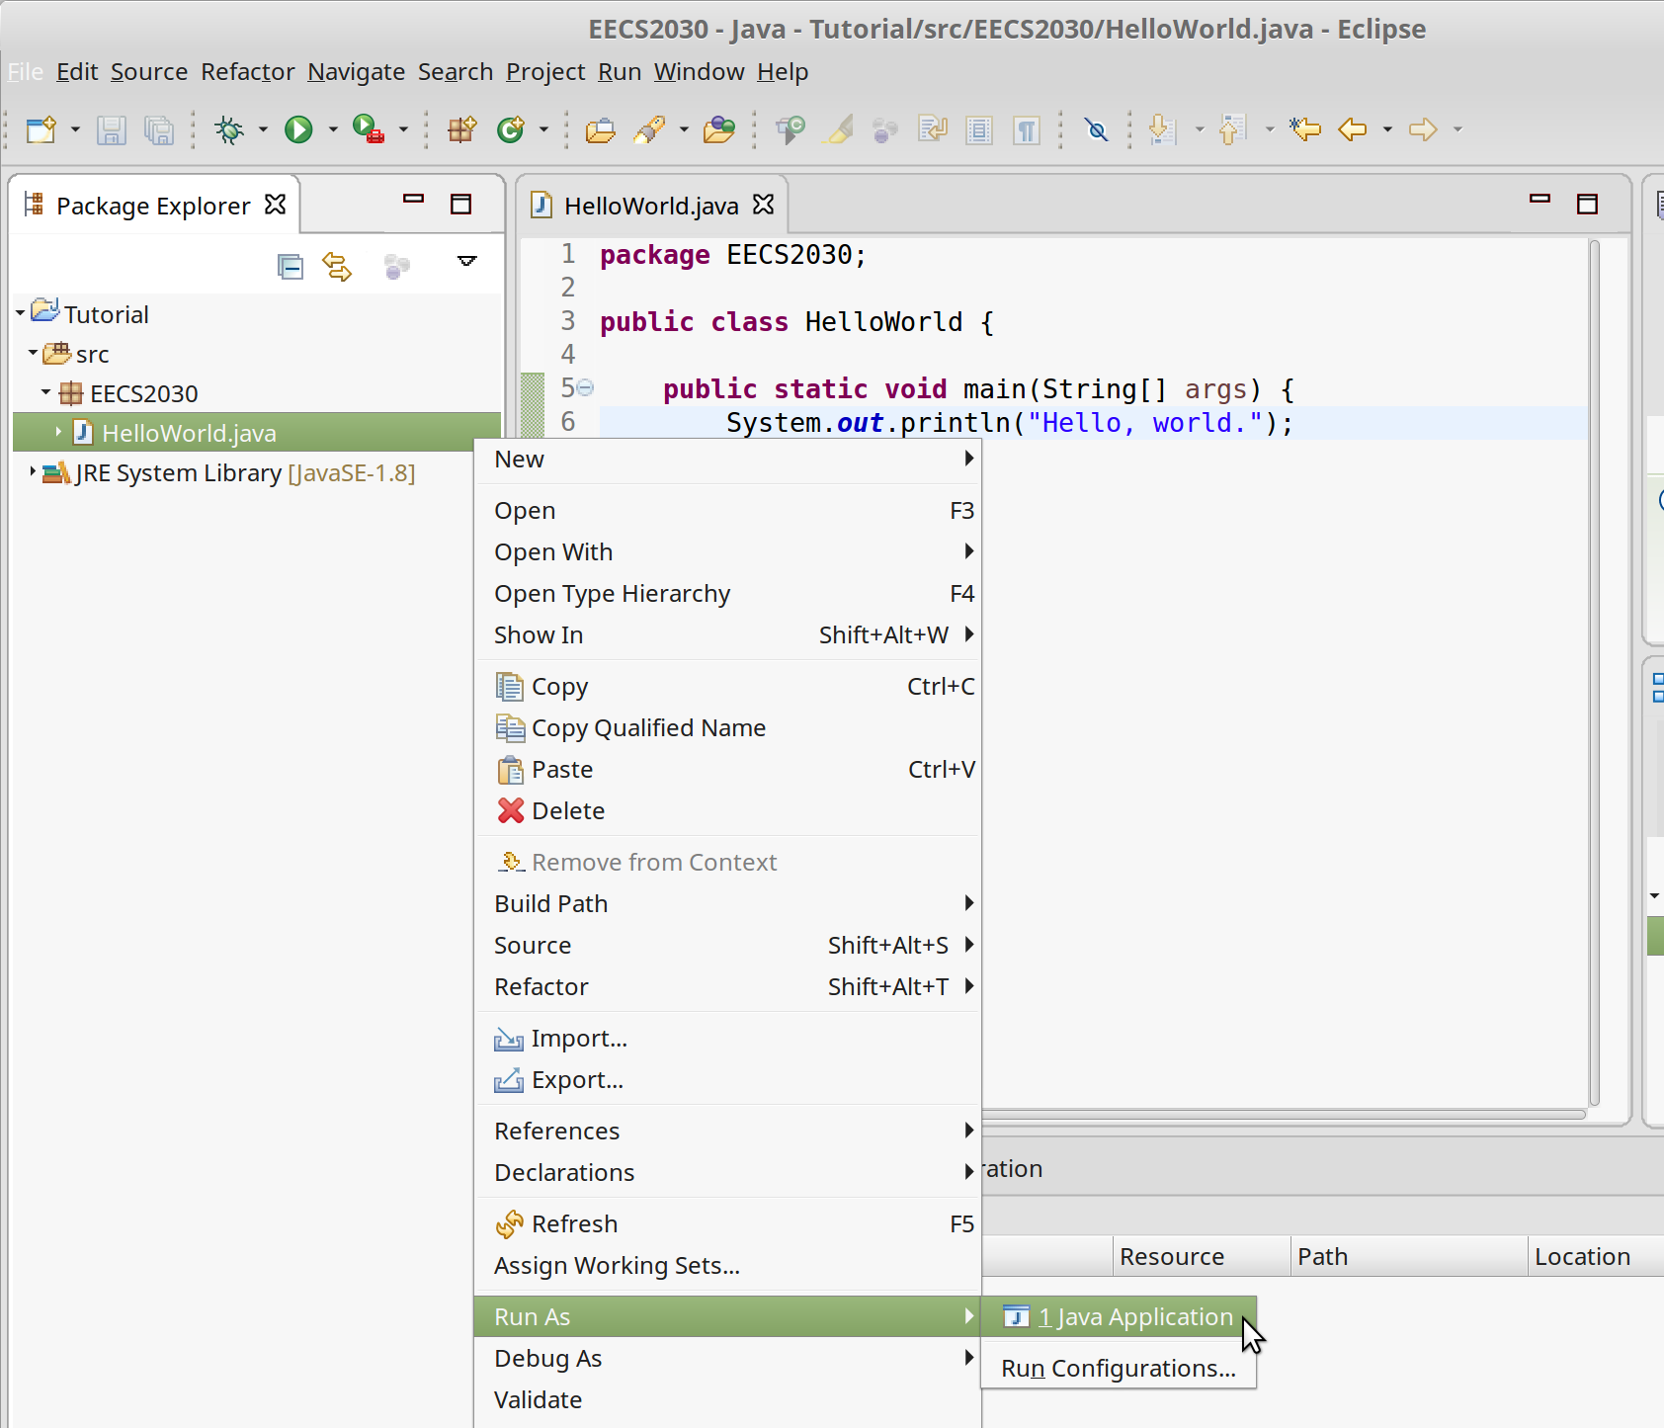Image resolution: width=1664 pixels, height=1428 pixels.
Task: Open the Package Explorer View Menu triangle
Action: 467,262
